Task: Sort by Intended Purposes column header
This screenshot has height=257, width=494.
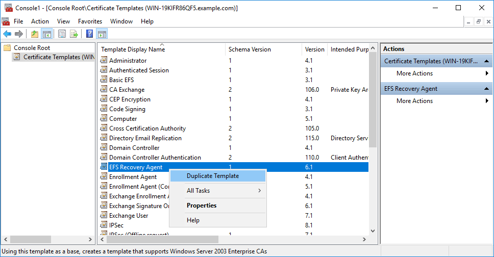Action: point(348,49)
